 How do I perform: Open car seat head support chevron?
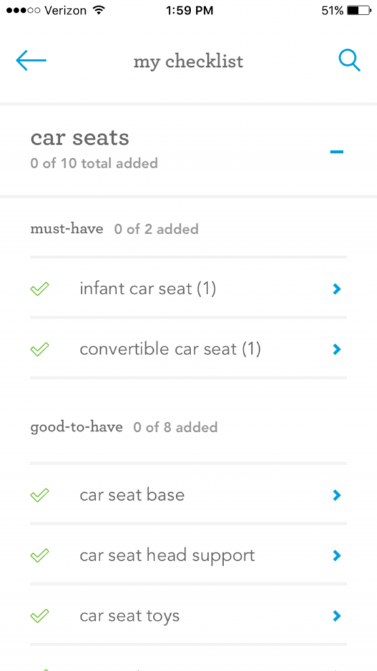point(337,556)
